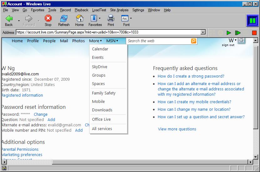The width and height of the screenshot is (260, 172).
Task: Click Add next to Mobile number and PIN
Action: 79,130
